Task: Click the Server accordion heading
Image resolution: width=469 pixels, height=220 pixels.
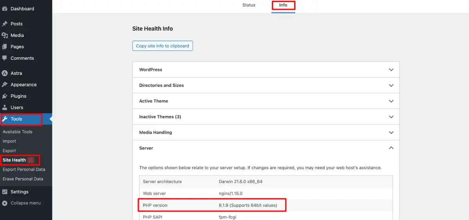Action: click(x=146, y=148)
